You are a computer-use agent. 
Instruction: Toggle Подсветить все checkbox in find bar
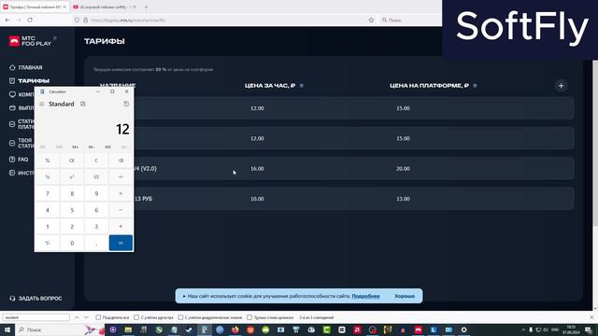click(x=98, y=317)
